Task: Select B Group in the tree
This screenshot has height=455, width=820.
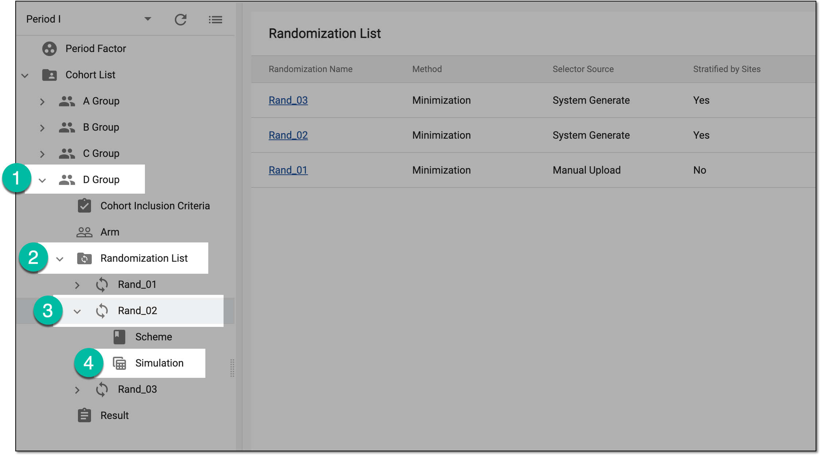Action: coord(101,127)
